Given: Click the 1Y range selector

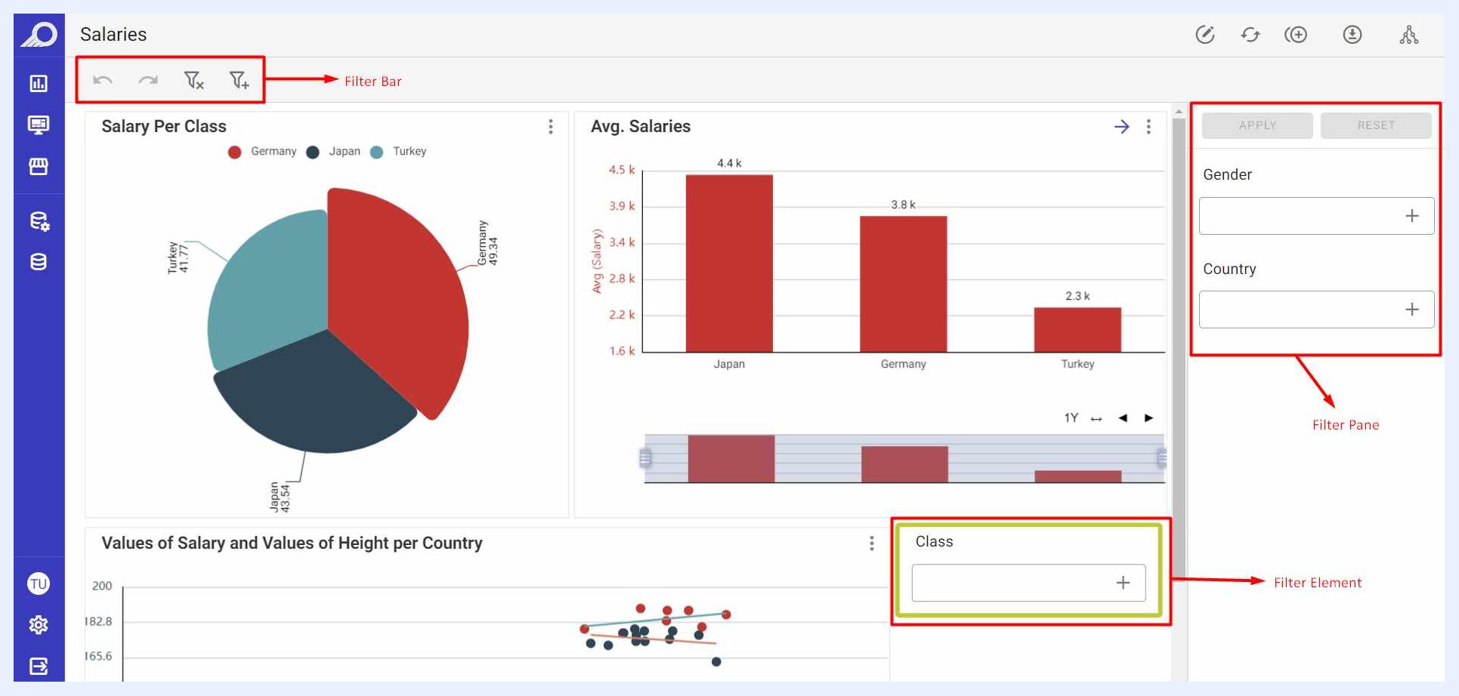Looking at the screenshot, I should 1071,418.
